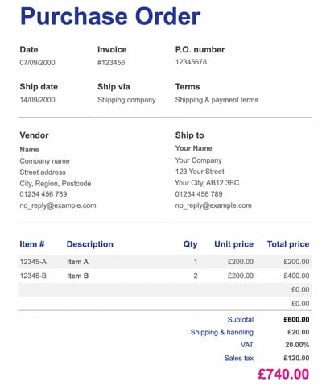Click the Item B description cell

tap(78, 276)
